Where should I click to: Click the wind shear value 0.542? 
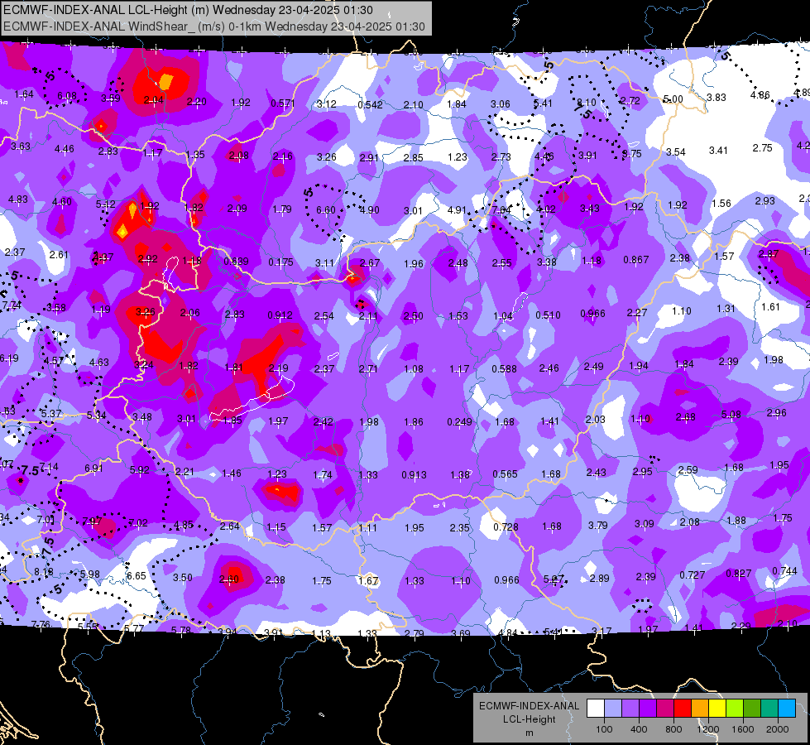click(370, 105)
